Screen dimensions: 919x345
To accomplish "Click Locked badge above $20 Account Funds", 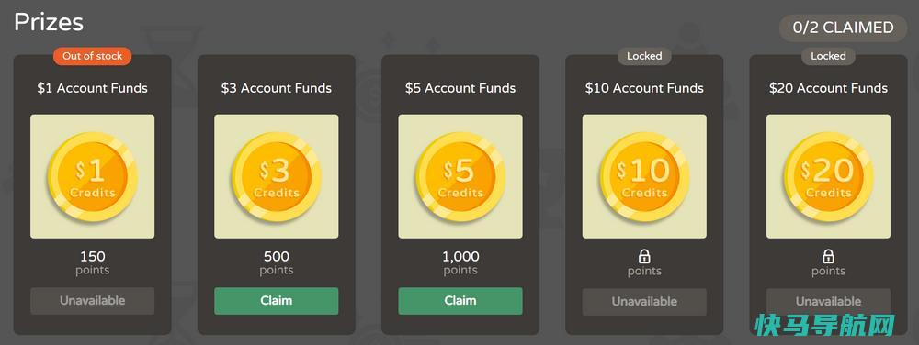I will click(829, 56).
